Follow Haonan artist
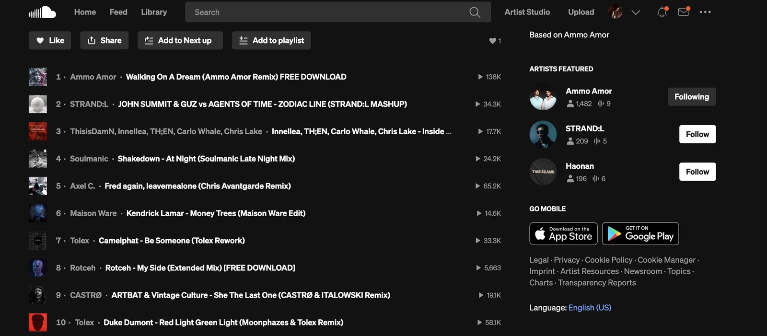The width and height of the screenshot is (767, 336). point(697,172)
